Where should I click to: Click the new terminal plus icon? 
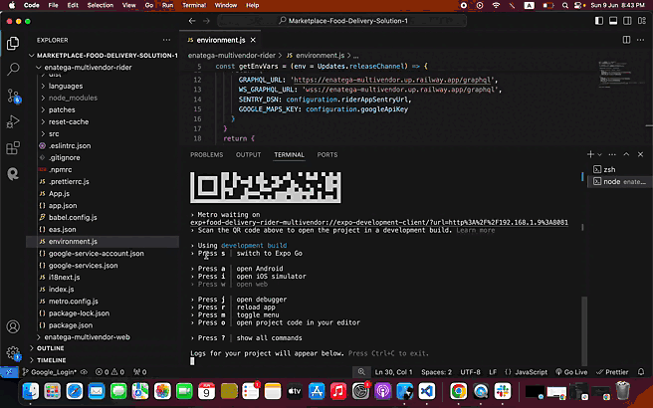point(590,155)
